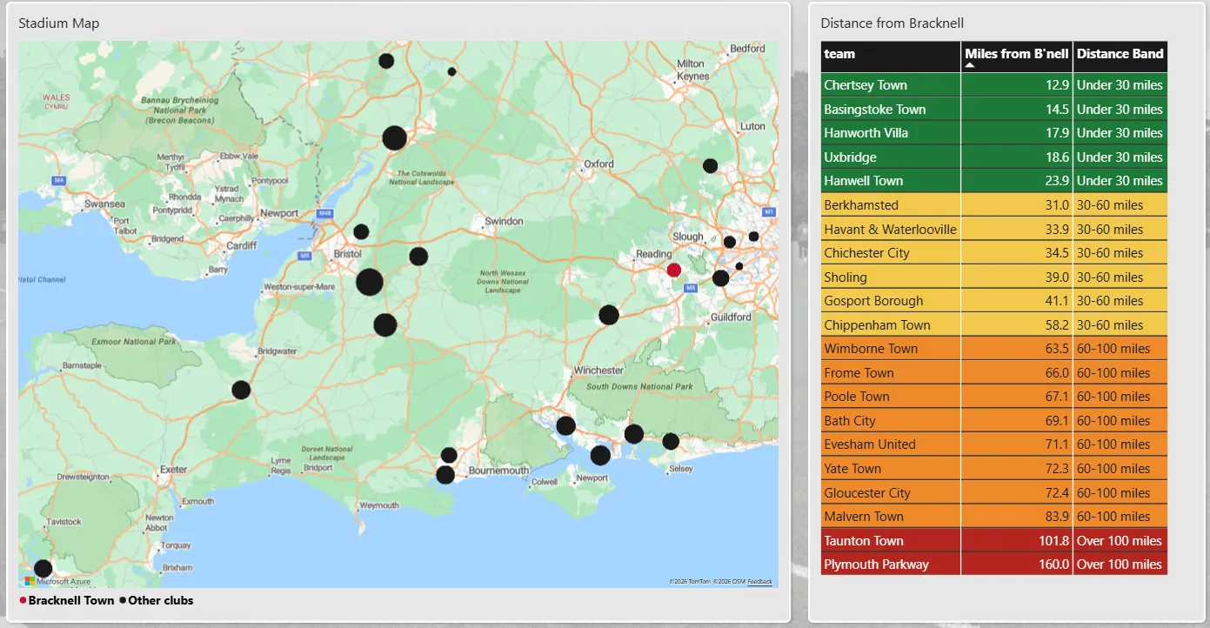This screenshot has height=628, width=1210.
Task: Click the club marker near Basingstoke, southwest of Reading
Action: (609, 315)
